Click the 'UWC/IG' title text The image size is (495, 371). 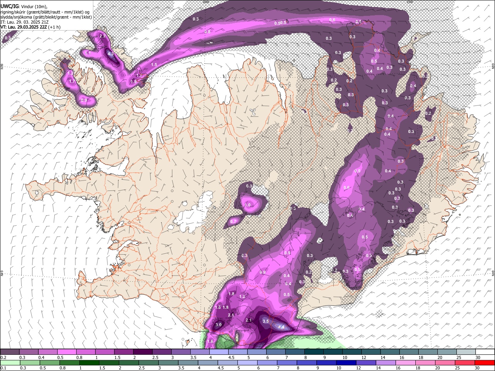click(x=9, y=6)
